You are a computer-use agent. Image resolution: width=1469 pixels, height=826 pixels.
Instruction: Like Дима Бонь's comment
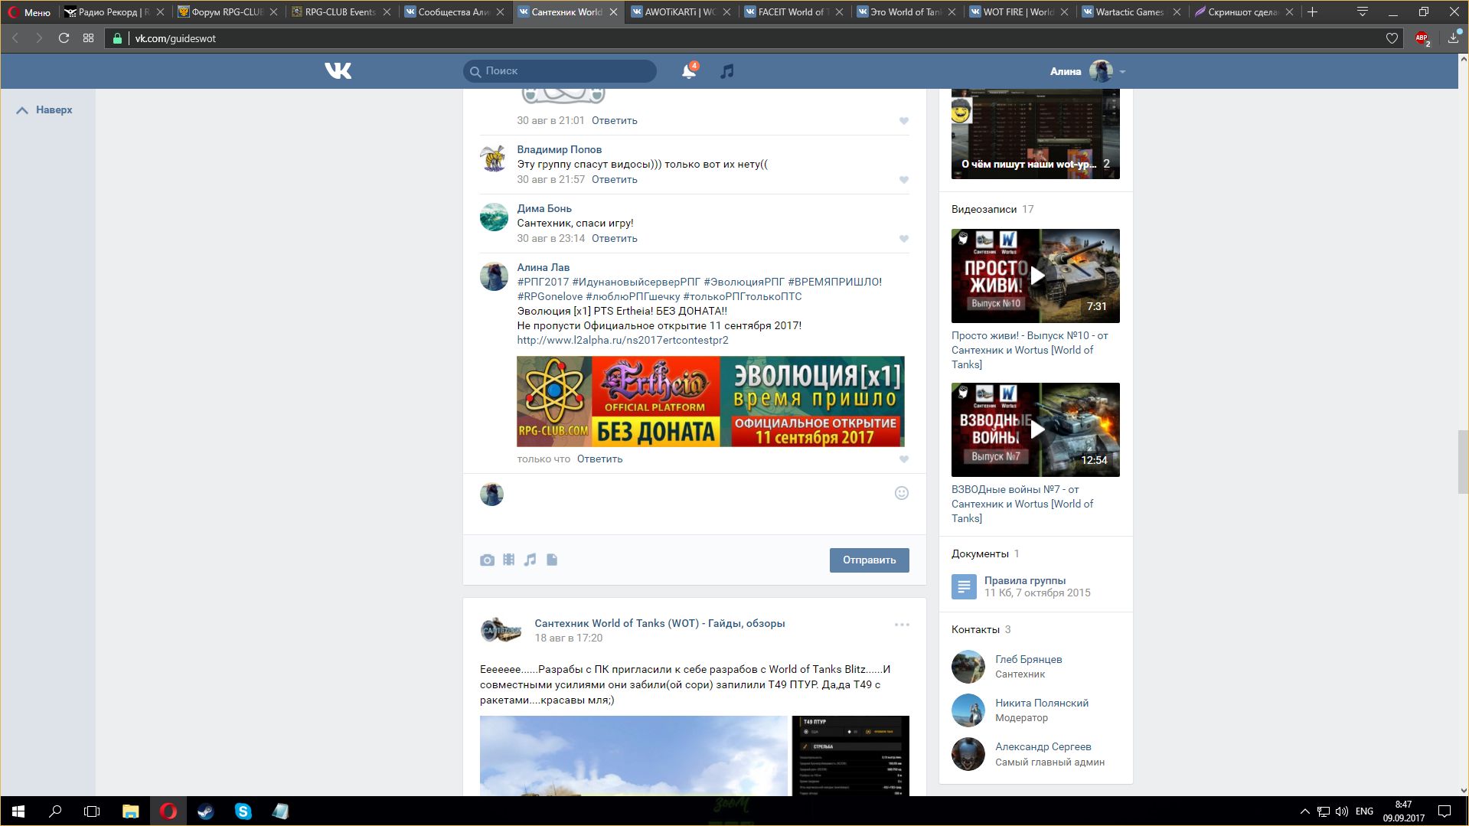[x=904, y=239]
